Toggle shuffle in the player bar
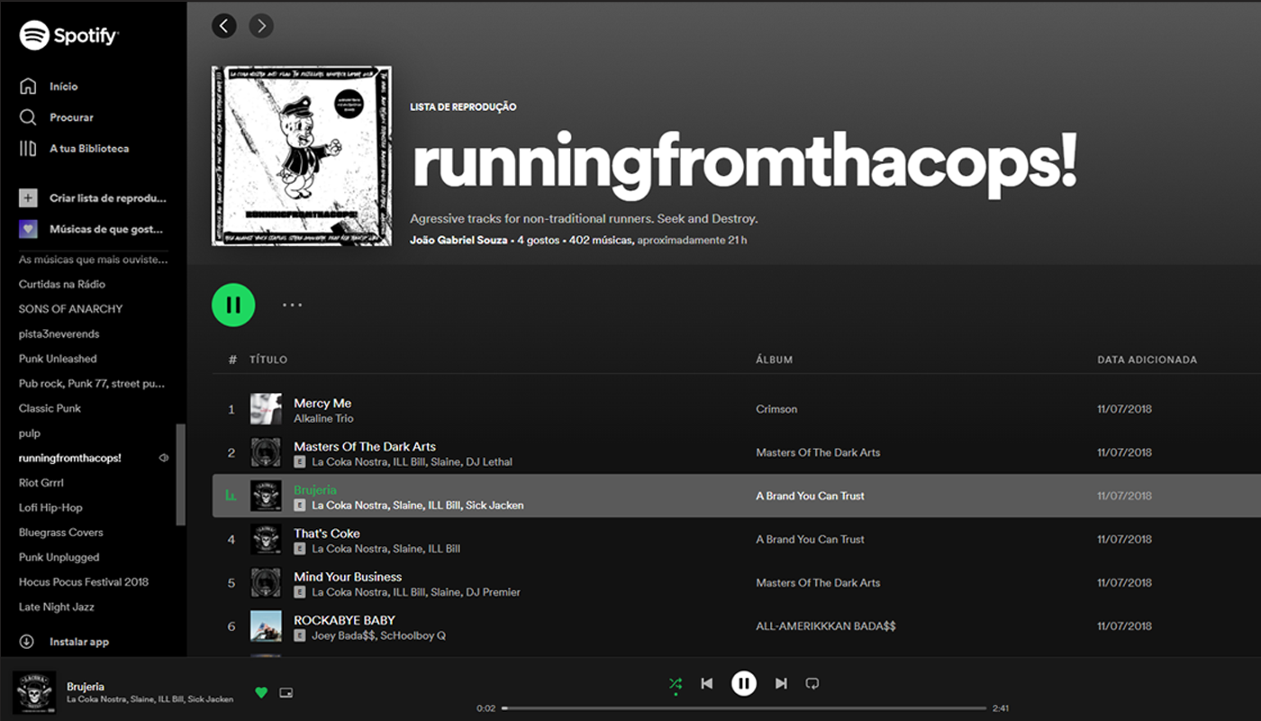 pyautogui.click(x=676, y=684)
